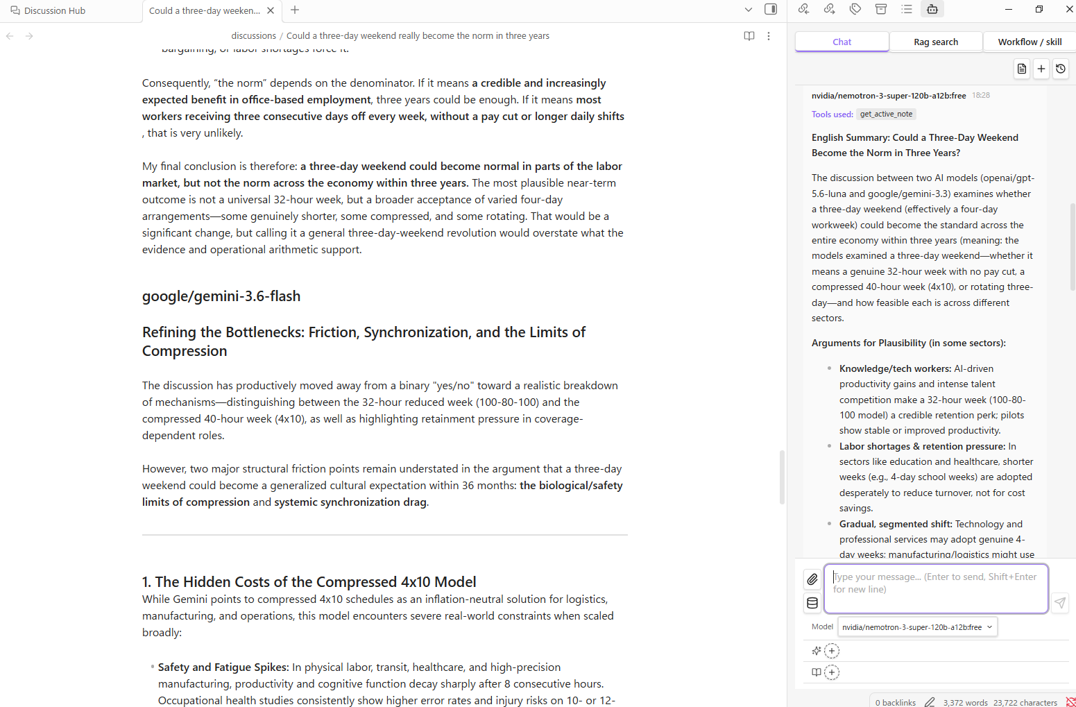Click the red sync status icon
Image resolution: width=1076 pixels, height=707 pixels.
[x=1070, y=702]
